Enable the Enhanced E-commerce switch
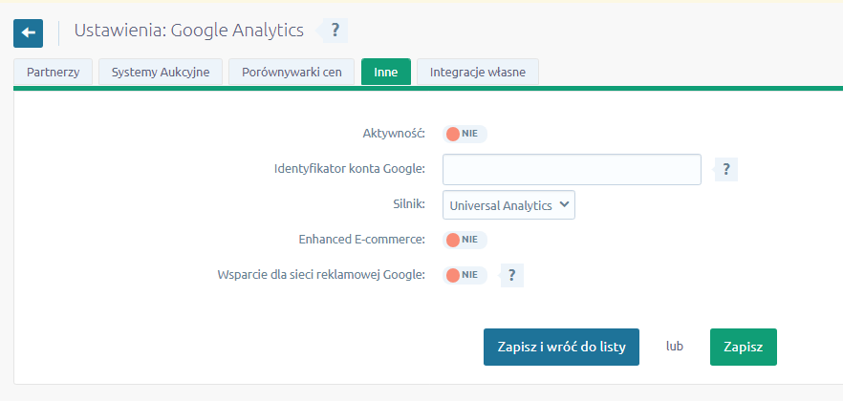This screenshot has height=401, width=843. pyautogui.click(x=465, y=240)
